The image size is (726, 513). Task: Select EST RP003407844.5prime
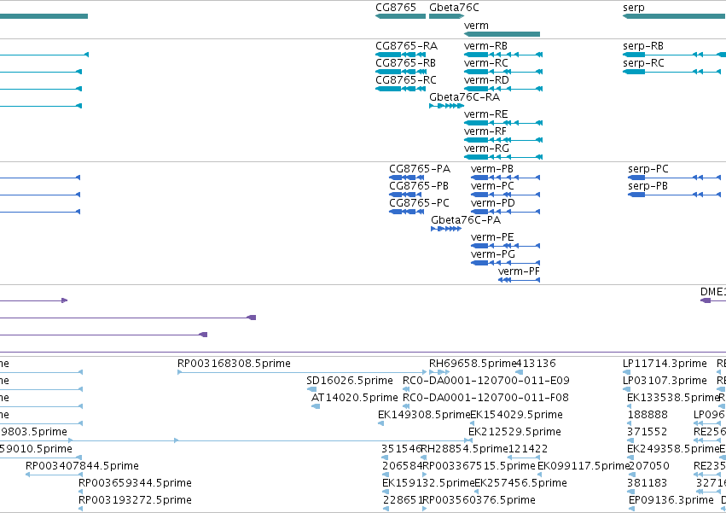[x=54, y=475]
